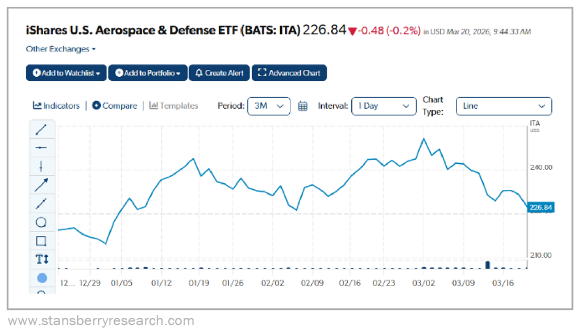
Task: Select the blue brush color swatch tool
Action: pyautogui.click(x=41, y=277)
